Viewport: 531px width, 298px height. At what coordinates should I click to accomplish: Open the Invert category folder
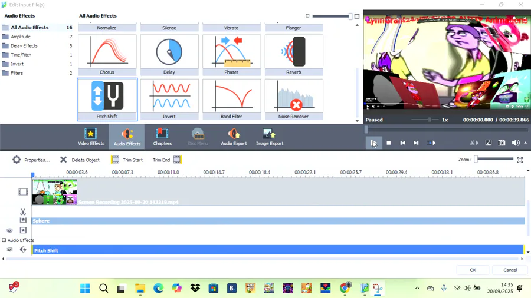click(17, 64)
